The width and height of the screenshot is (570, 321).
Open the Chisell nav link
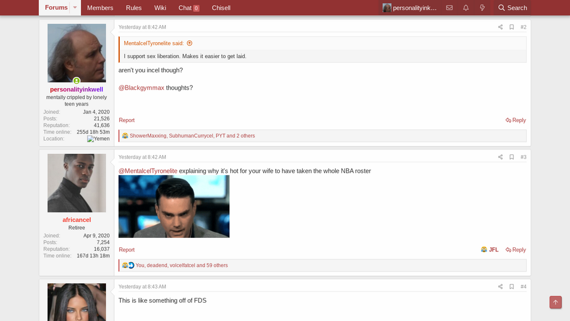pos(221,7)
